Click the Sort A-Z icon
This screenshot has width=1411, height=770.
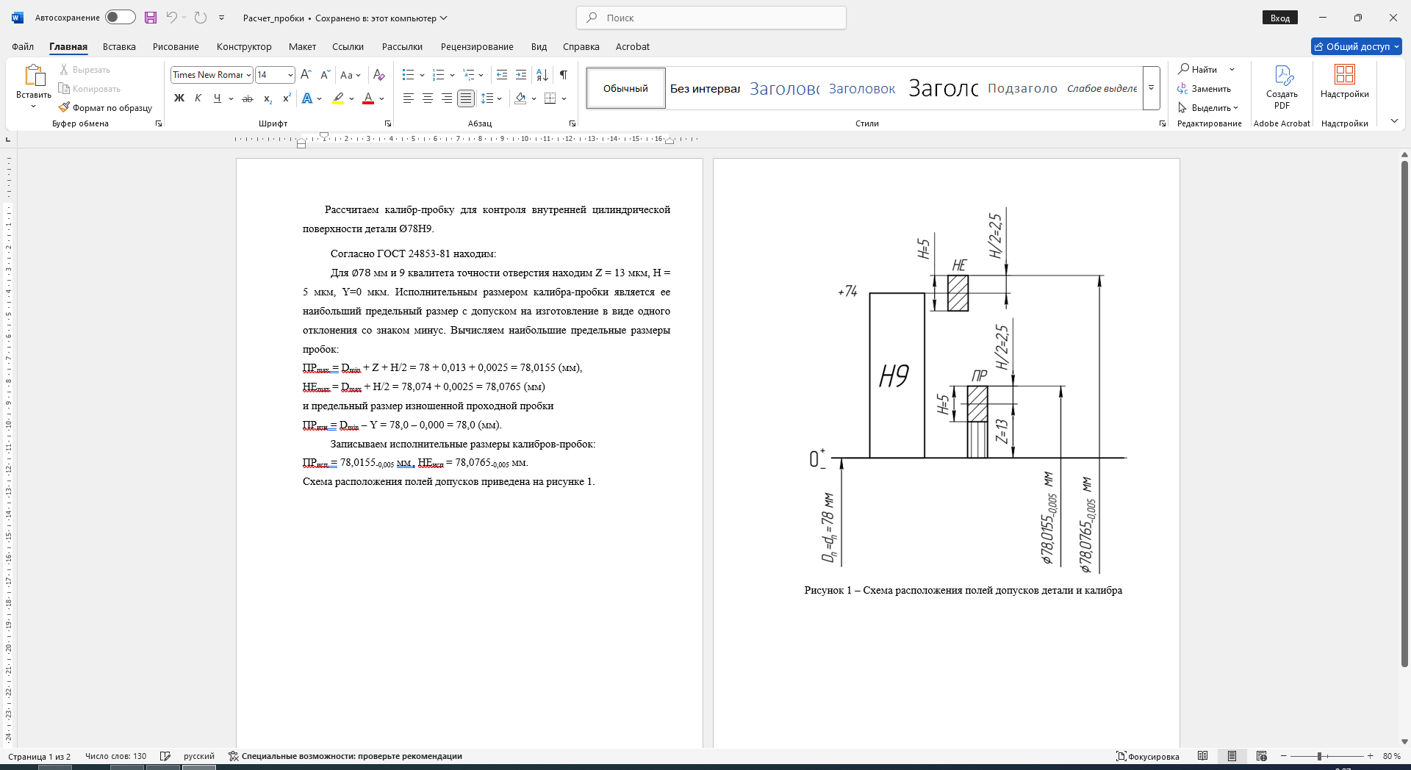[542, 75]
